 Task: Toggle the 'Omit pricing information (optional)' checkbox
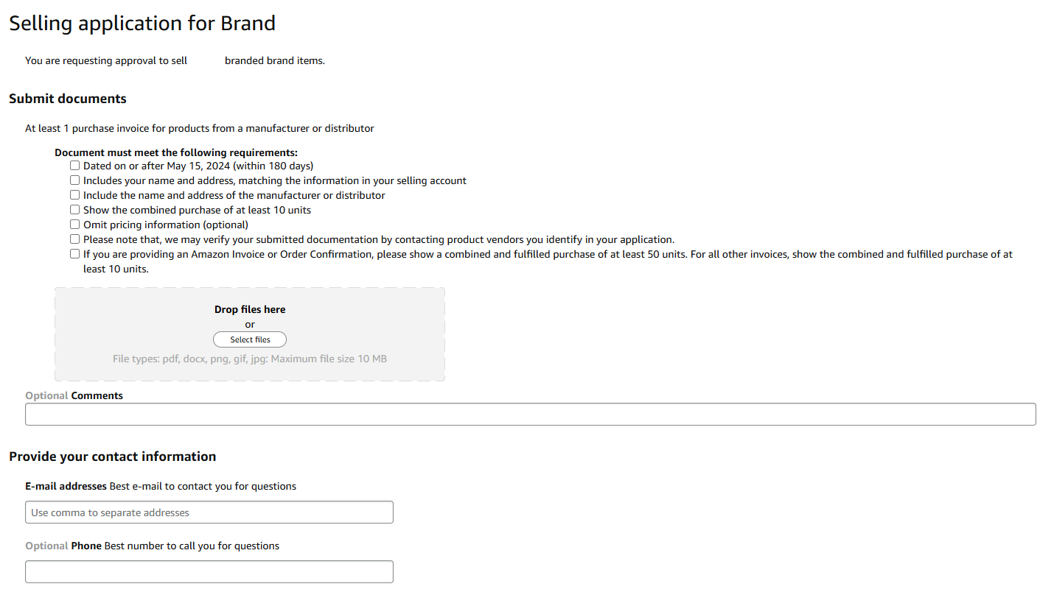tap(74, 225)
